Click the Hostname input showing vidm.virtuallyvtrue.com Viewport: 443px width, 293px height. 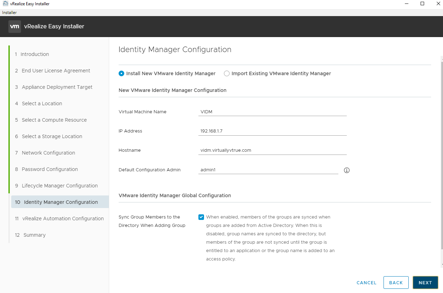point(272,150)
